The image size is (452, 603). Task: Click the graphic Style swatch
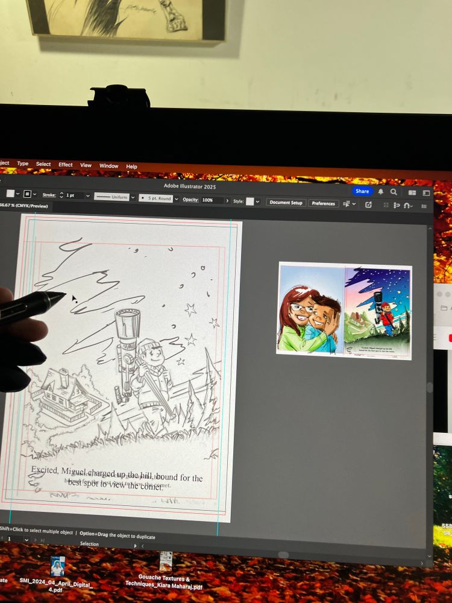pos(250,201)
